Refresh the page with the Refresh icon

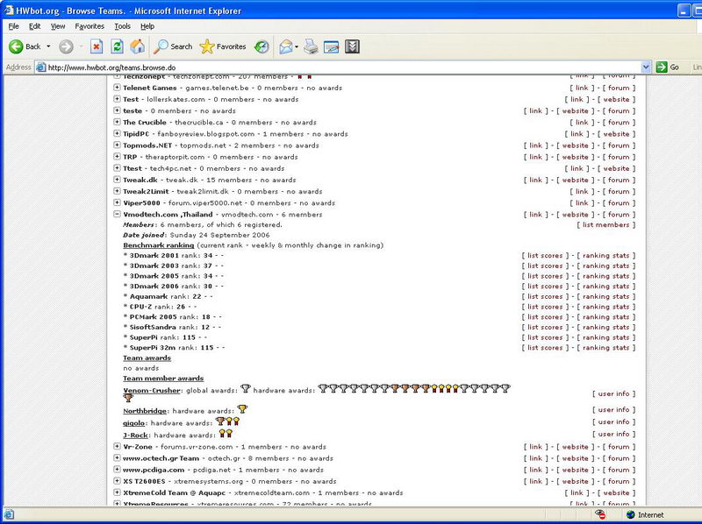click(118, 46)
